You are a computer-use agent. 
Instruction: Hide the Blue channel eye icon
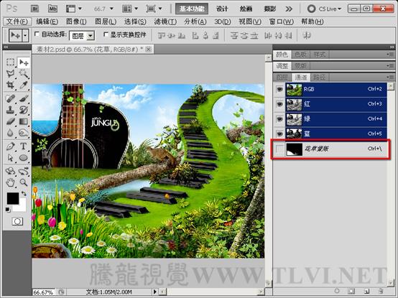pyautogui.click(x=279, y=134)
